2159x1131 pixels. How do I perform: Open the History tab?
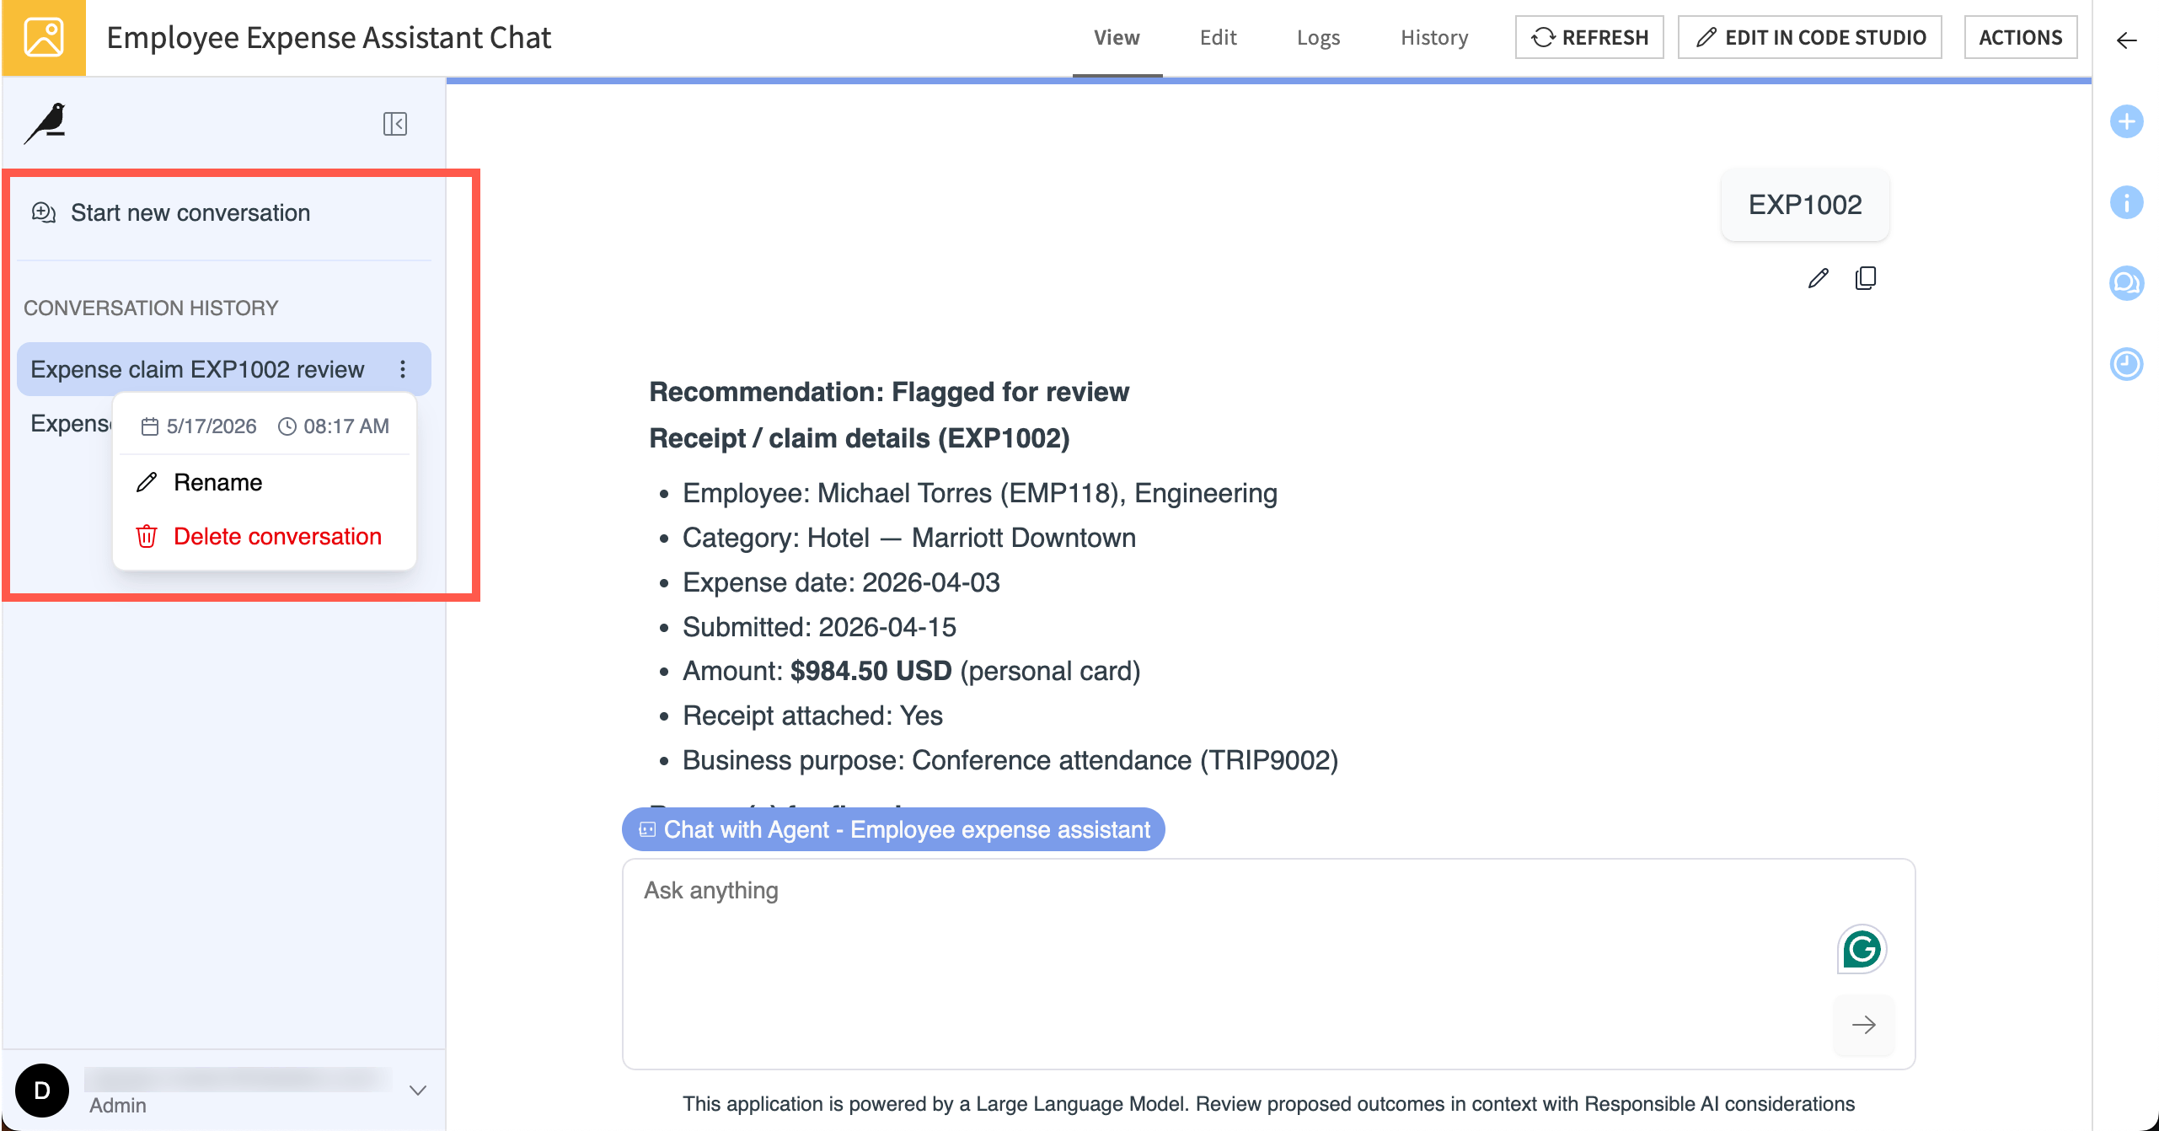pos(1434,38)
